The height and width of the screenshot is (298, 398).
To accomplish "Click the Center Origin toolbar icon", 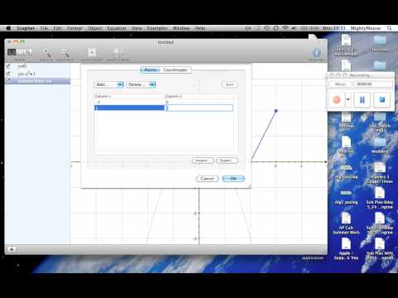I will pyautogui.click(x=92, y=52).
